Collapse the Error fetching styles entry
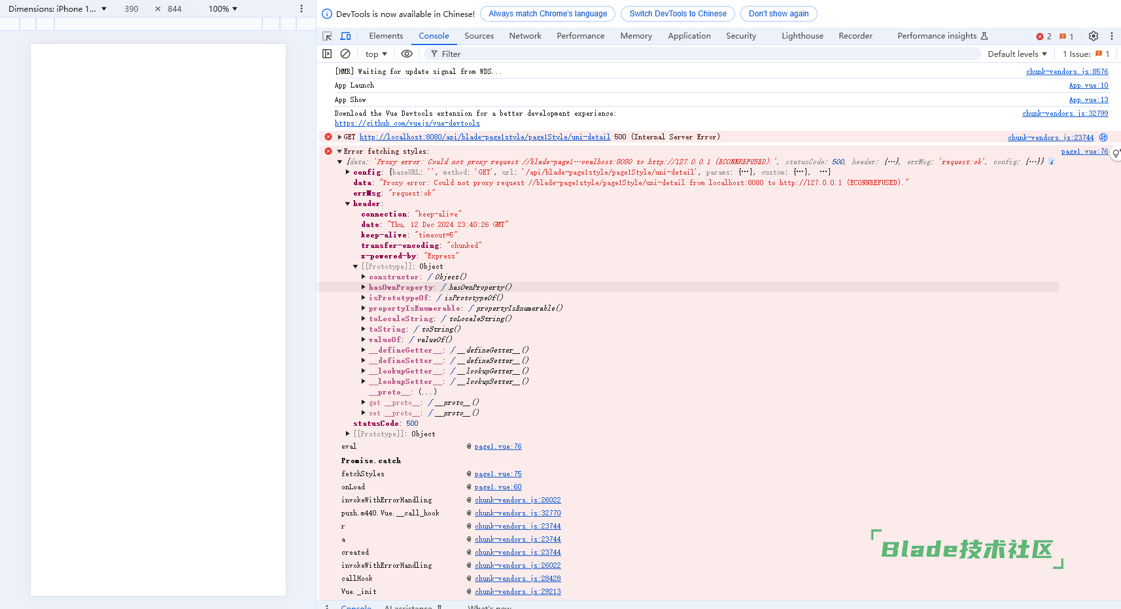 point(339,151)
